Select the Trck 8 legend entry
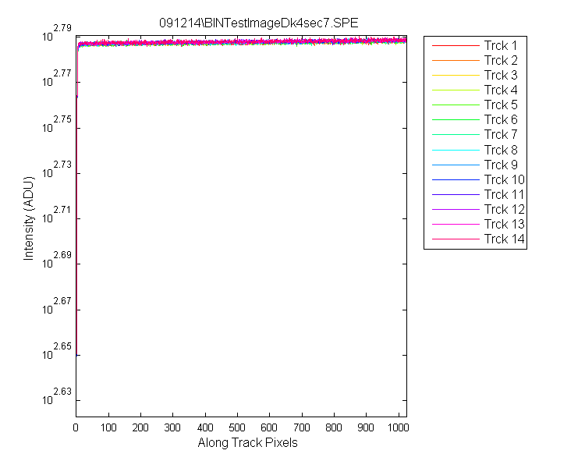Screen dimensions: 585x468 pyautogui.click(x=474, y=150)
